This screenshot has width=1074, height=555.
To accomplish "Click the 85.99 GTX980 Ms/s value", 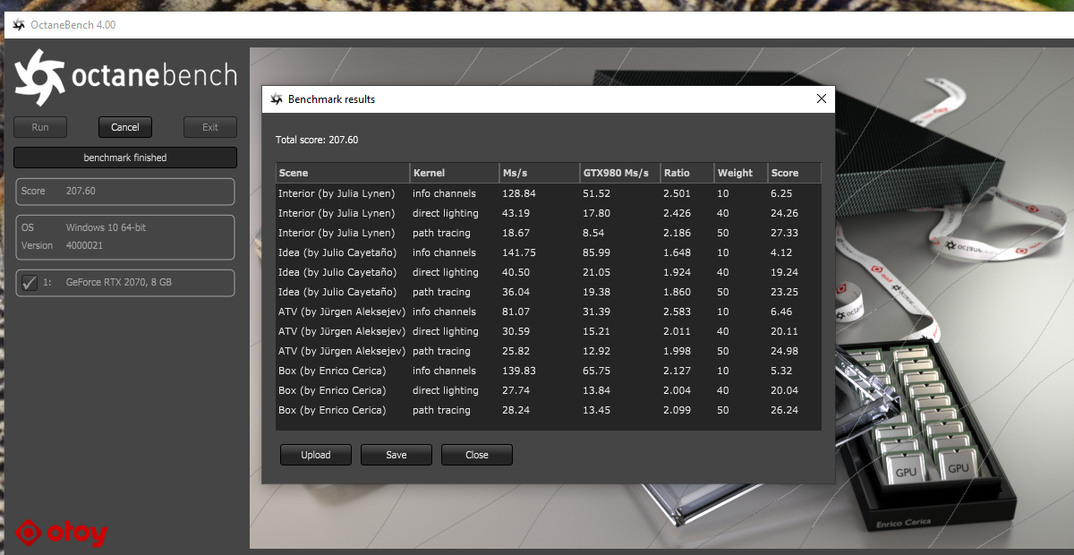I will [x=597, y=252].
